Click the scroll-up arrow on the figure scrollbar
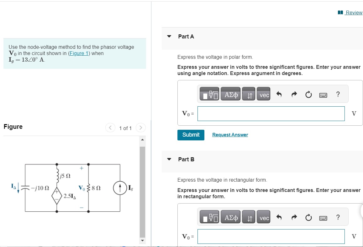The width and height of the screenshot is (363, 247). (x=143, y=139)
